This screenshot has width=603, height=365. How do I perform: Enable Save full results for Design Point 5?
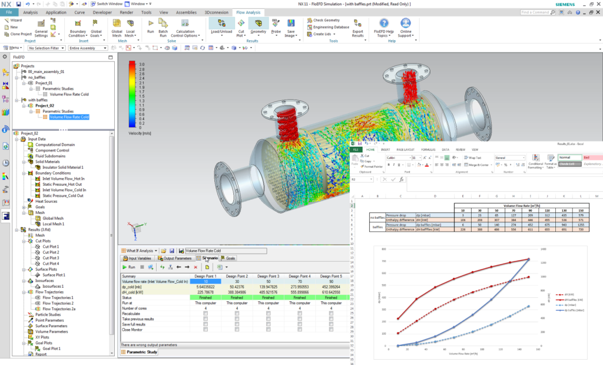[330, 323]
